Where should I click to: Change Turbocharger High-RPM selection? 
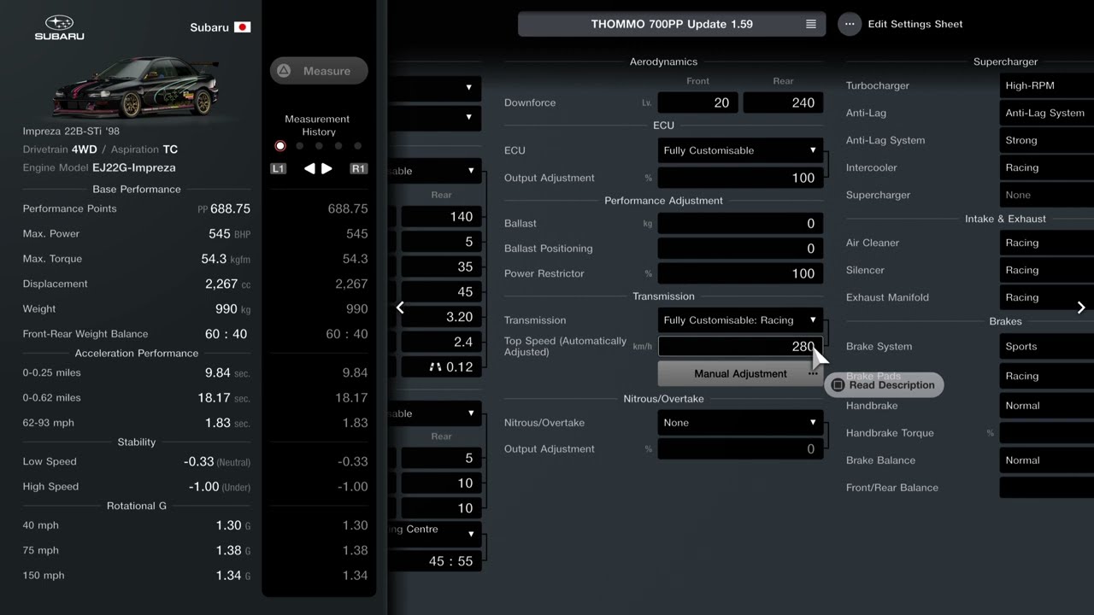pos(1047,85)
